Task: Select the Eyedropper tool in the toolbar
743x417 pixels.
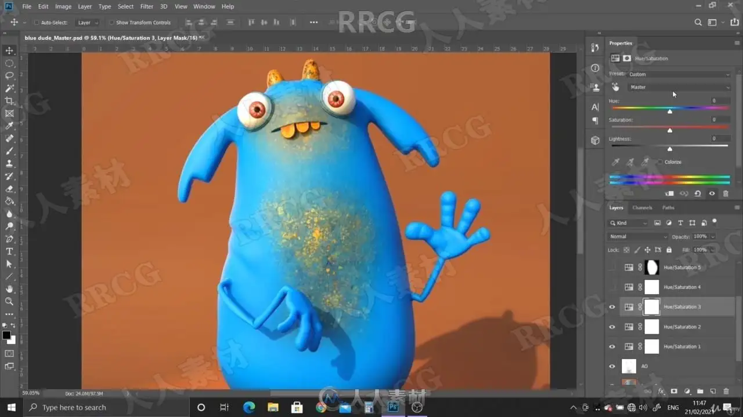Action: (x=9, y=126)
